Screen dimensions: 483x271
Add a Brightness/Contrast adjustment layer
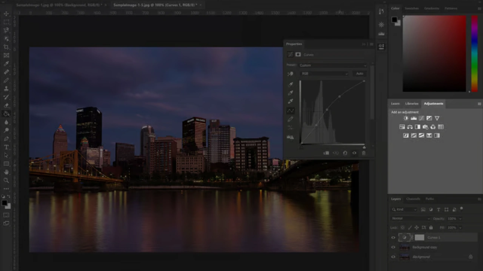(x=406, y=118)
